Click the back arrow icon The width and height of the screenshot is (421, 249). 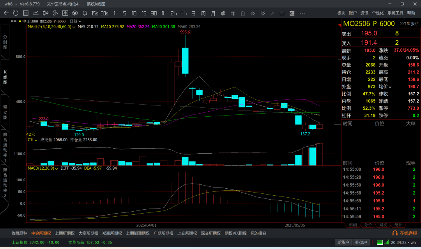click(6, 13)
